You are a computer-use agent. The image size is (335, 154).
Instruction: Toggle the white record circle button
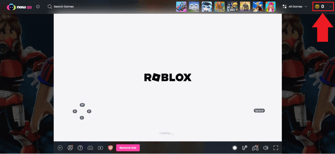pyautogui.click(x=235, y=148)
